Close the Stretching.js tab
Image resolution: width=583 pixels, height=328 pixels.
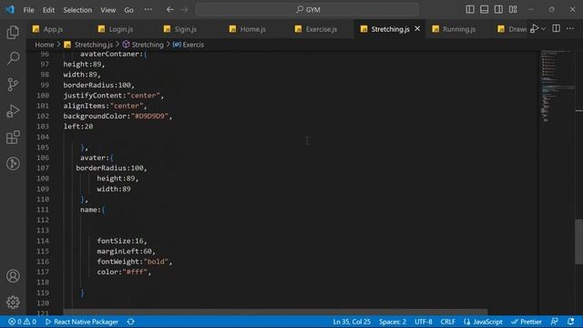point(417,28)
